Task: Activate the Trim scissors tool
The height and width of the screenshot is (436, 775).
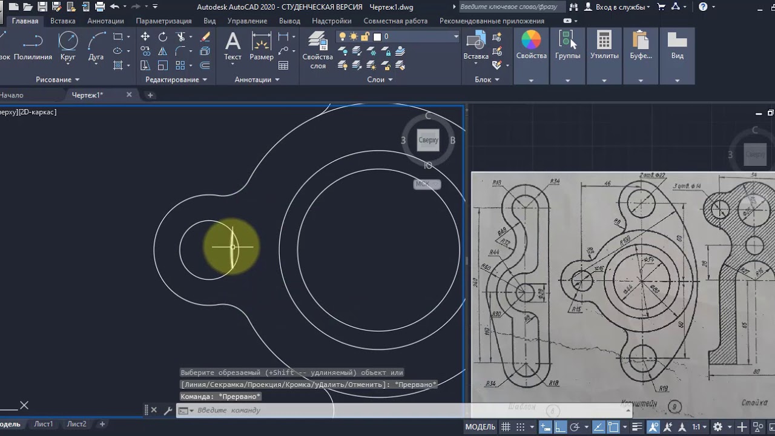Action: (180, 37)
